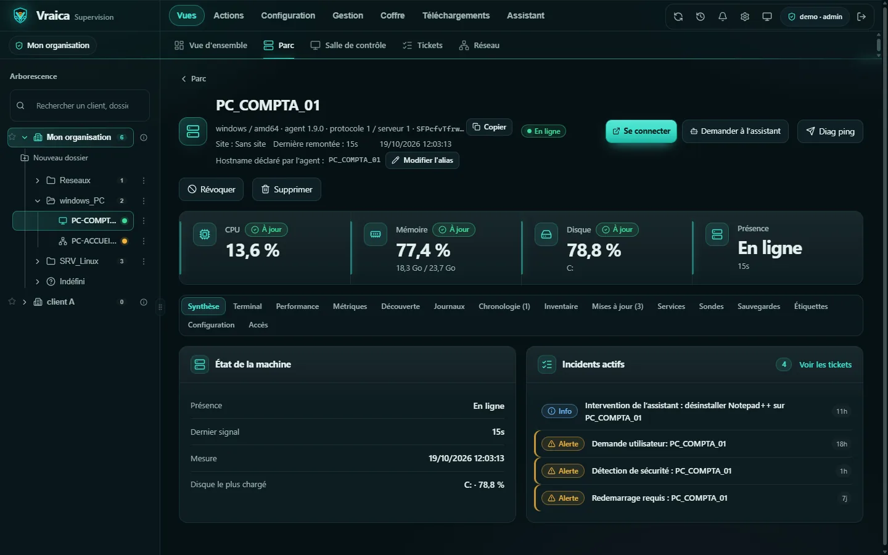
Task: Click the Diag ping button
Action: (830, 131)
